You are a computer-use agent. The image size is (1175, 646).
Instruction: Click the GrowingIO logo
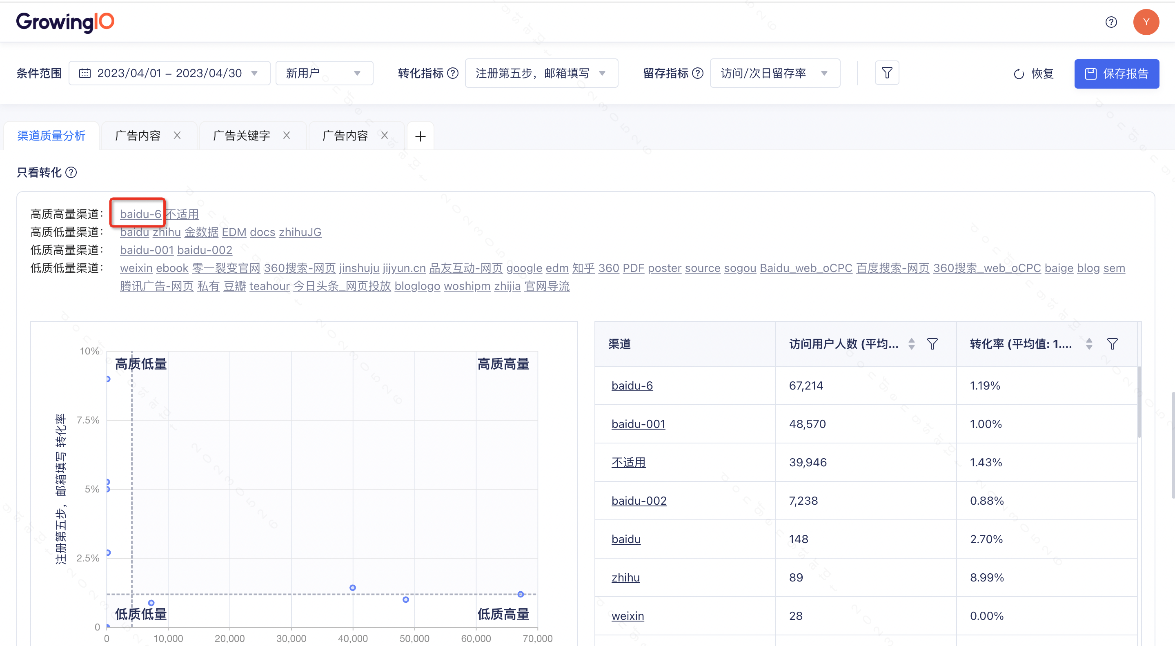click(65, 22)
